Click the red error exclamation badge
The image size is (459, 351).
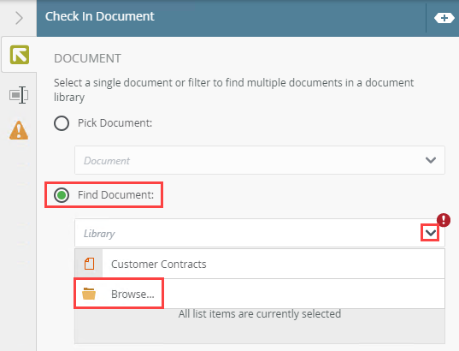click(444, 220)
